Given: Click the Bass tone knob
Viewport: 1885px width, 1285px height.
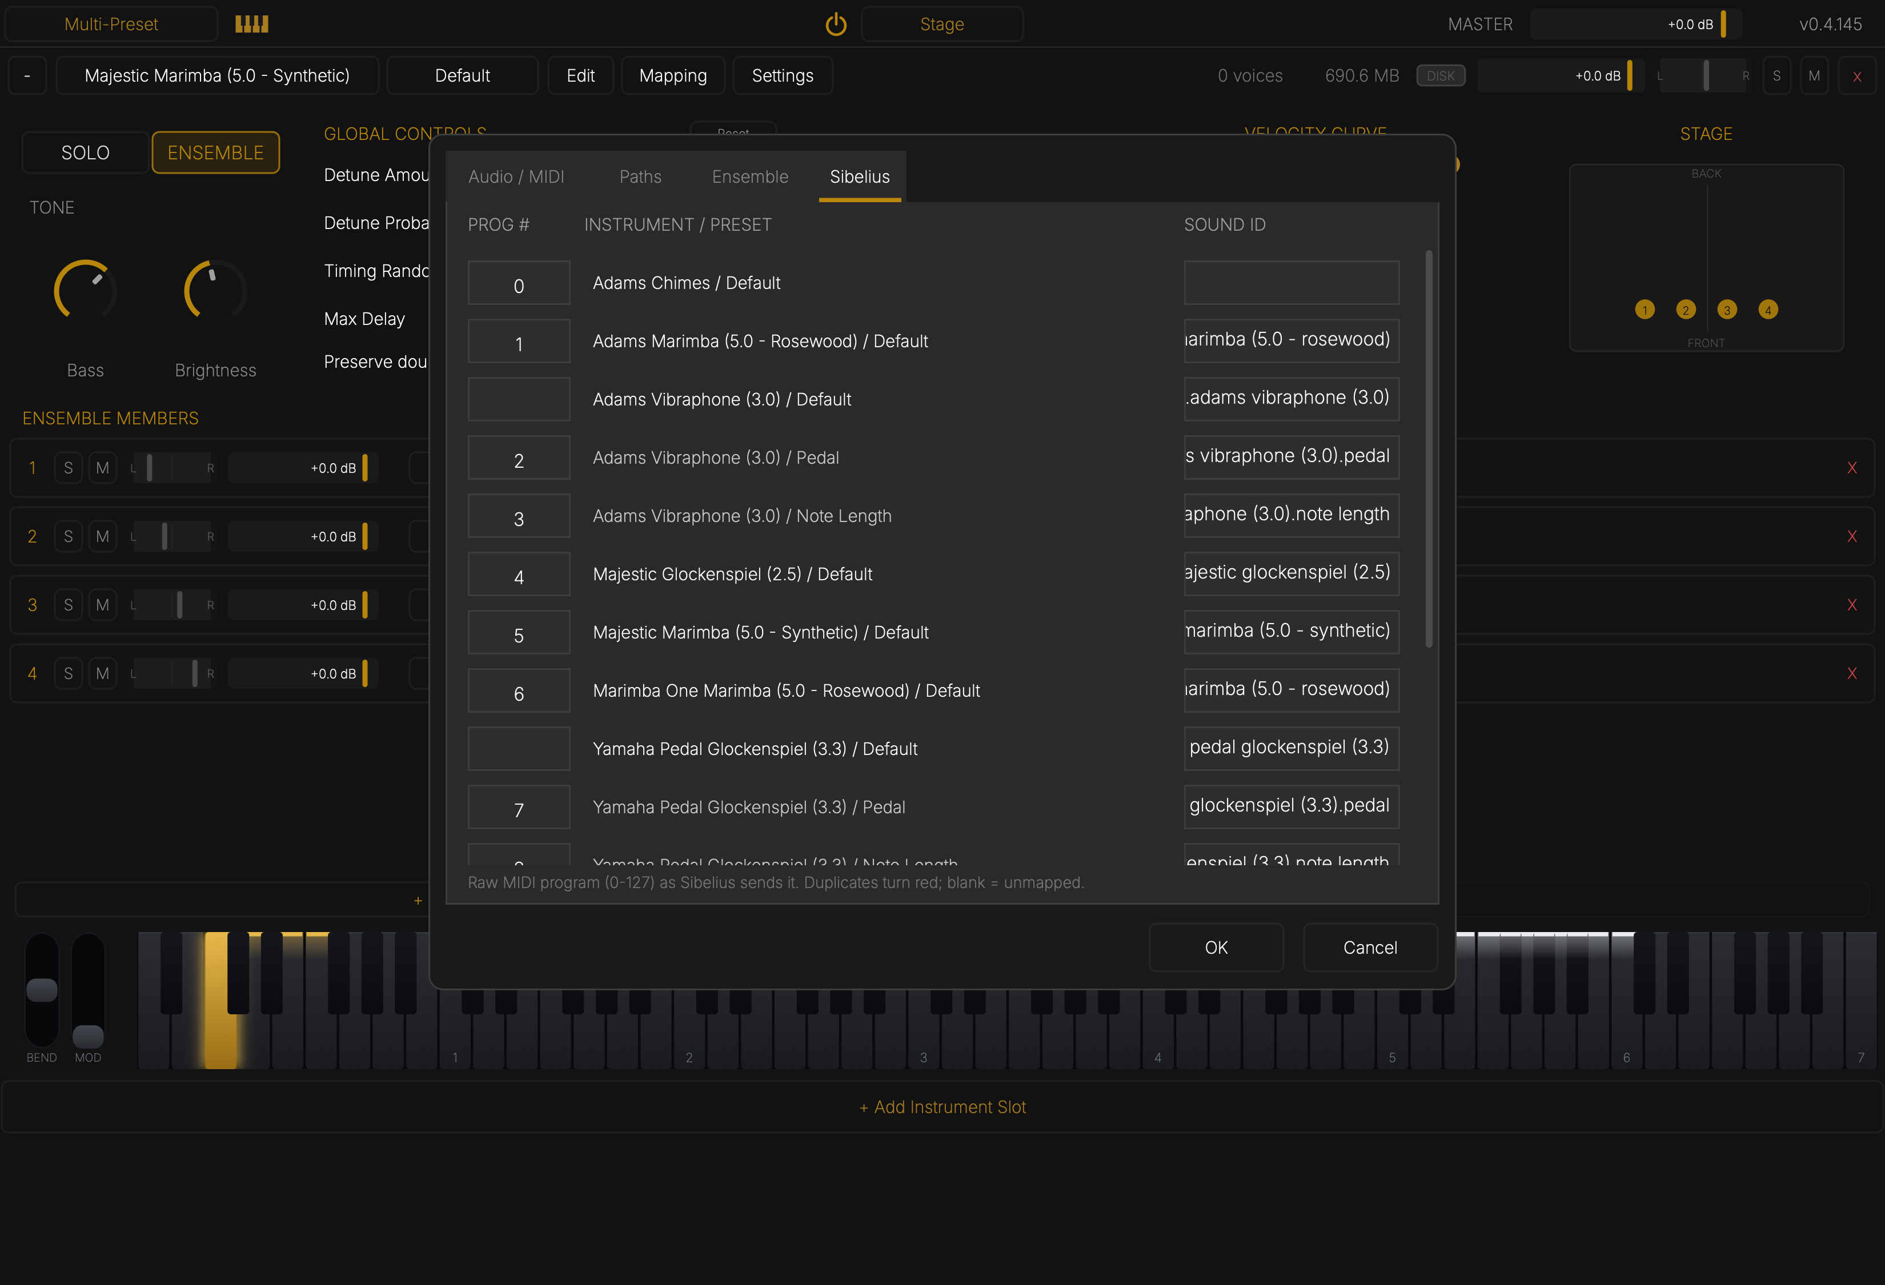Looking at the screenshot, I should 85,290.
